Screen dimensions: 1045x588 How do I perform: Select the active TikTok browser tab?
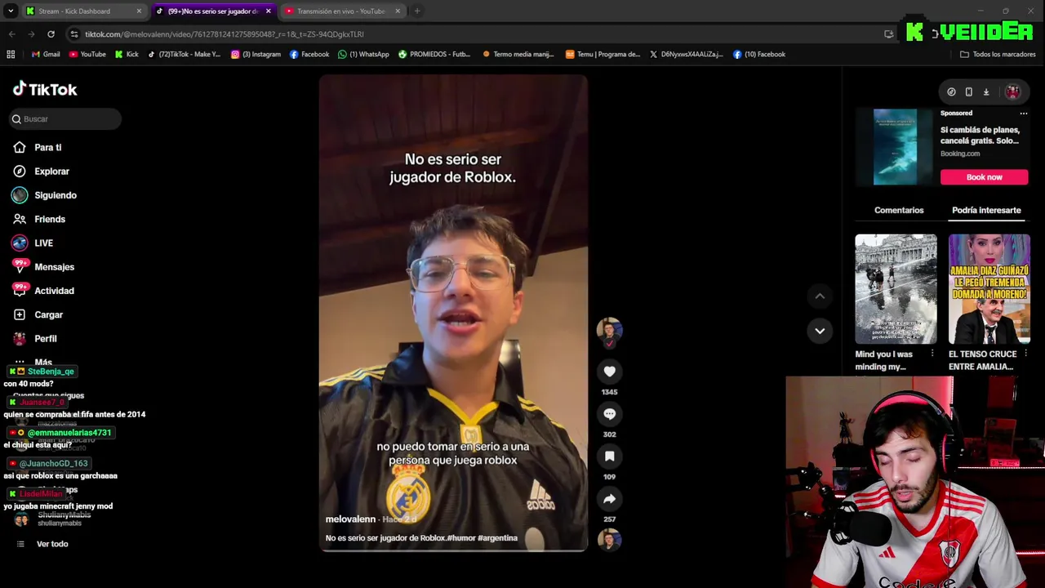[x=212, y=11]
